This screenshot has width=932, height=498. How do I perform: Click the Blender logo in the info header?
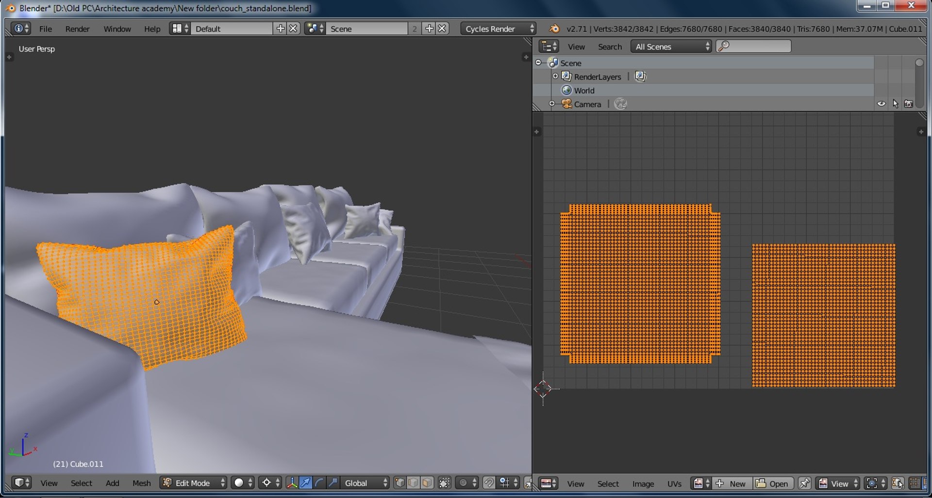pyautogui.click(x=554, y=29)
